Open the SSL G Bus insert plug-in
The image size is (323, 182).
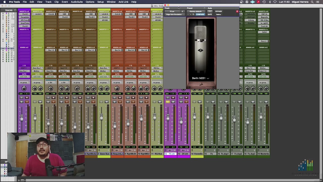click(264, 20)
